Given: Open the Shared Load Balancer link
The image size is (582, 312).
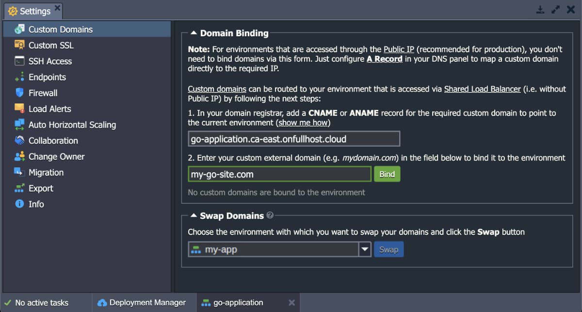Looking at the screenshot, I should (482, 89).
